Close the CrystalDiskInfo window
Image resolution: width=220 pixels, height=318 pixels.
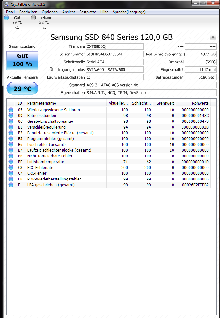pos(213,3)
